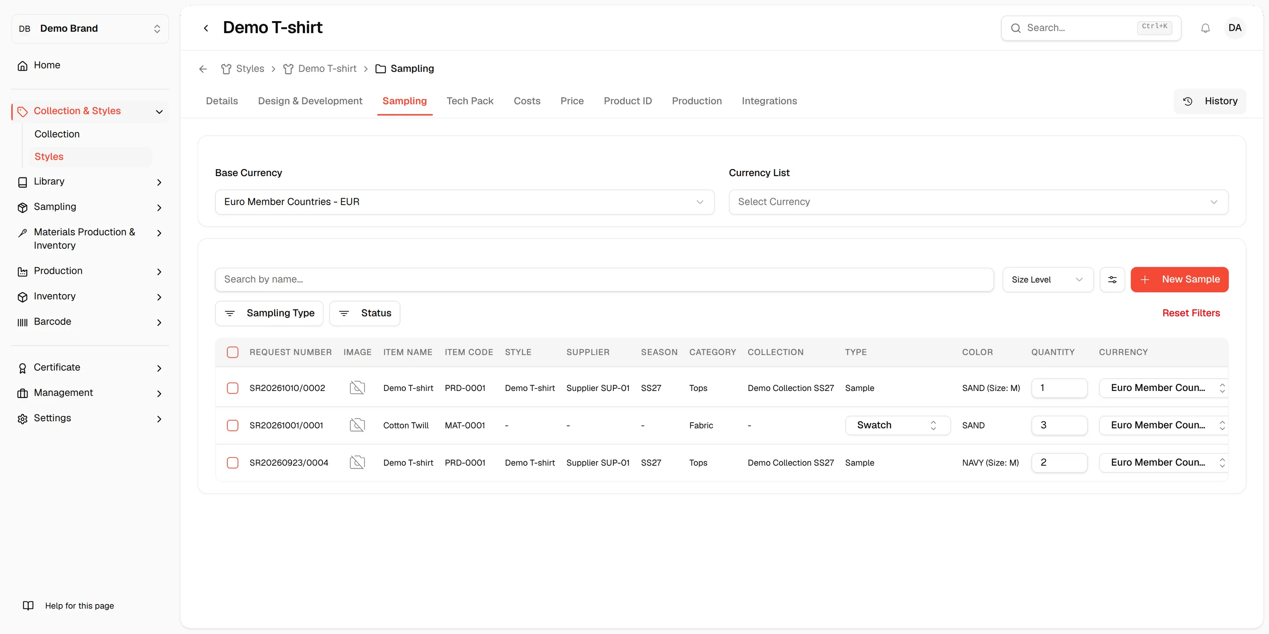
Task: Check the row SR20261001/0001 checkbox
Action: tap(233, 426)
